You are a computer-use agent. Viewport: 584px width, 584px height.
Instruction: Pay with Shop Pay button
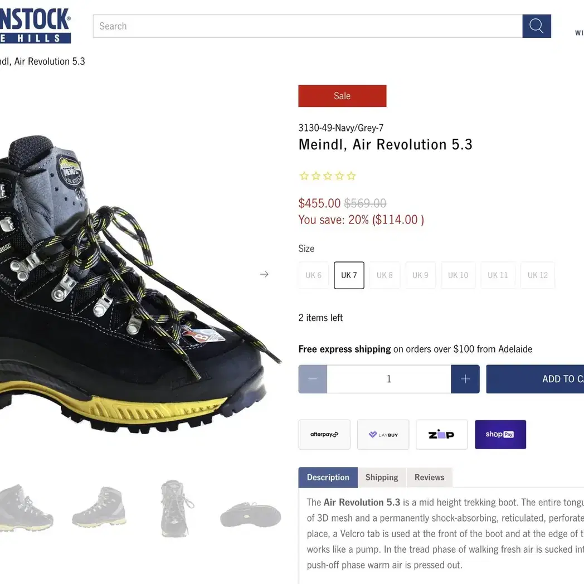[x=500, y=435]
